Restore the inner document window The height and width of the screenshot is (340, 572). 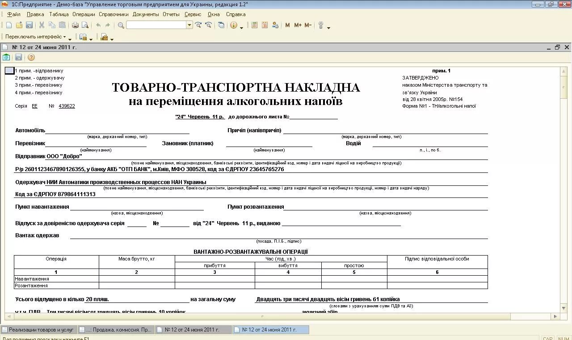click(x=557, y=47)
